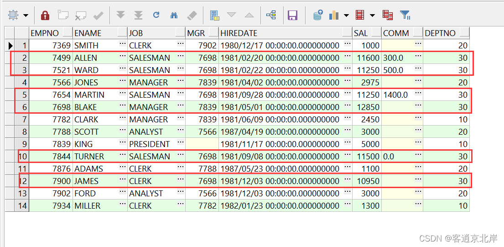Open the selection mode dropdown arrow
This screenshot has height=247, width=504.
[x=26, y=16]
